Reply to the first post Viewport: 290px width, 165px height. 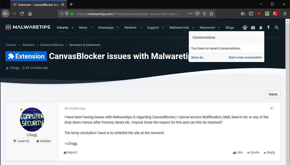click(269, 152)
